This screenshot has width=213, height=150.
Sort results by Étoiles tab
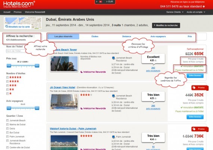tap(95, 36)
